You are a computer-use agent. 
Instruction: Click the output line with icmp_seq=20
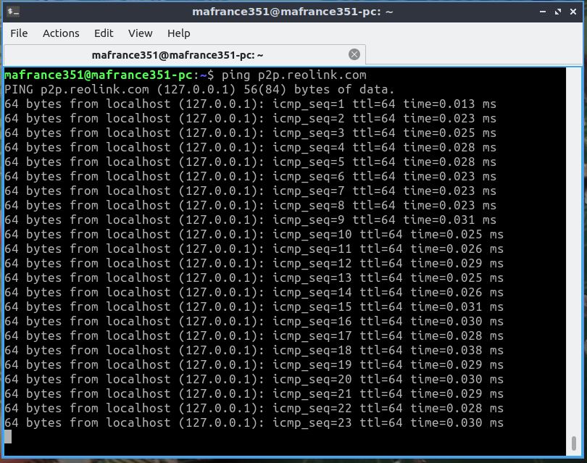click(x=254, y=380)
